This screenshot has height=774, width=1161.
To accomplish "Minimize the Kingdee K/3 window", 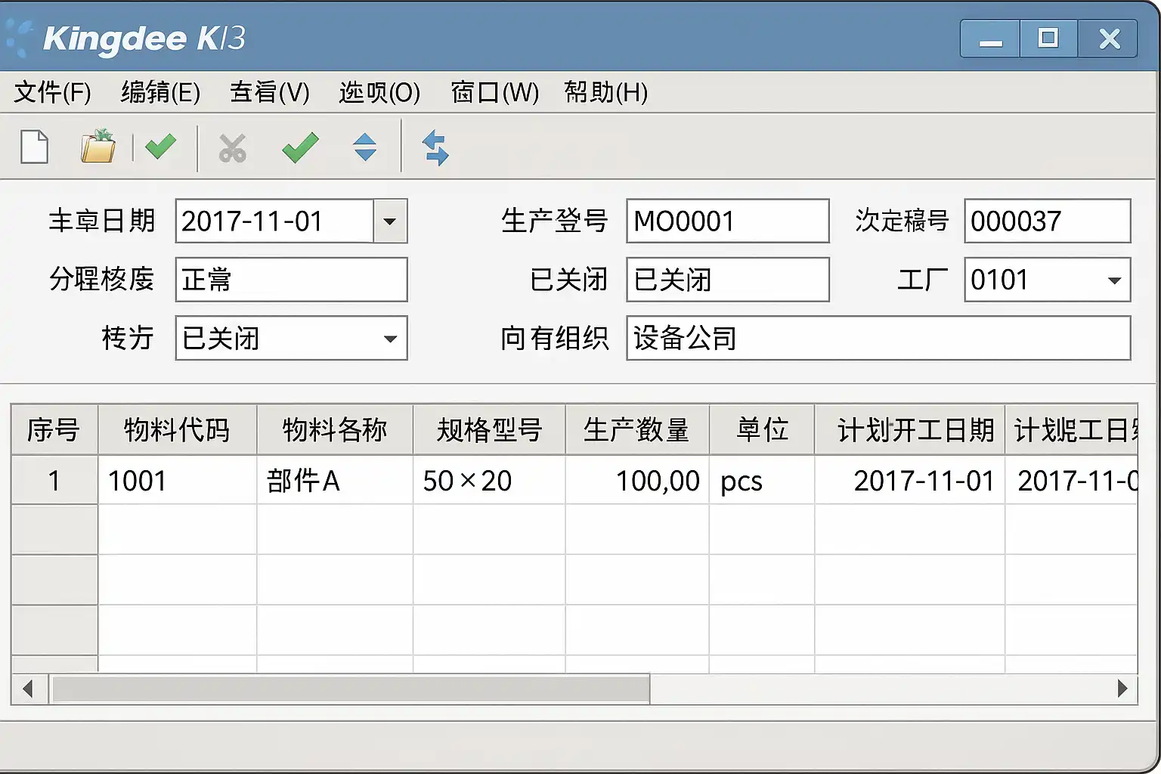I will click(990, 39).
